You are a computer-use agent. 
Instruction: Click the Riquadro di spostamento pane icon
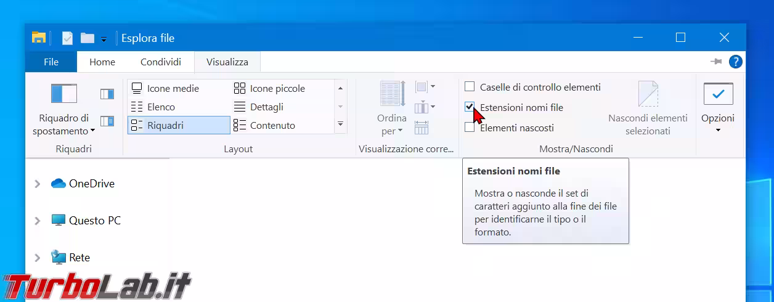point(63,94)
